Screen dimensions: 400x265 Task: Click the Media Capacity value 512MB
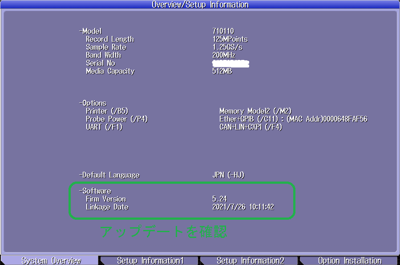(x=222, y=71)
